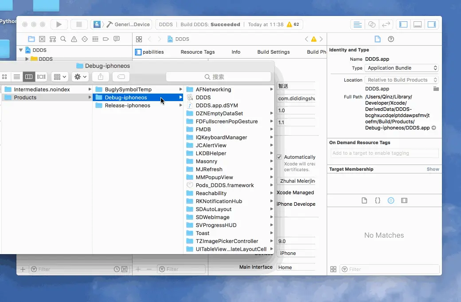Open Finder item arrangement dropdown
This screenshot has width=461, height=302.
(x=60, y=77)
